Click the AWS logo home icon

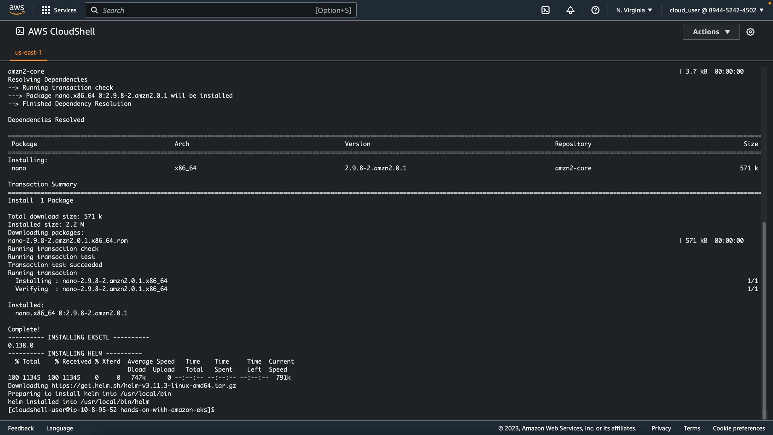coord(17,10)
